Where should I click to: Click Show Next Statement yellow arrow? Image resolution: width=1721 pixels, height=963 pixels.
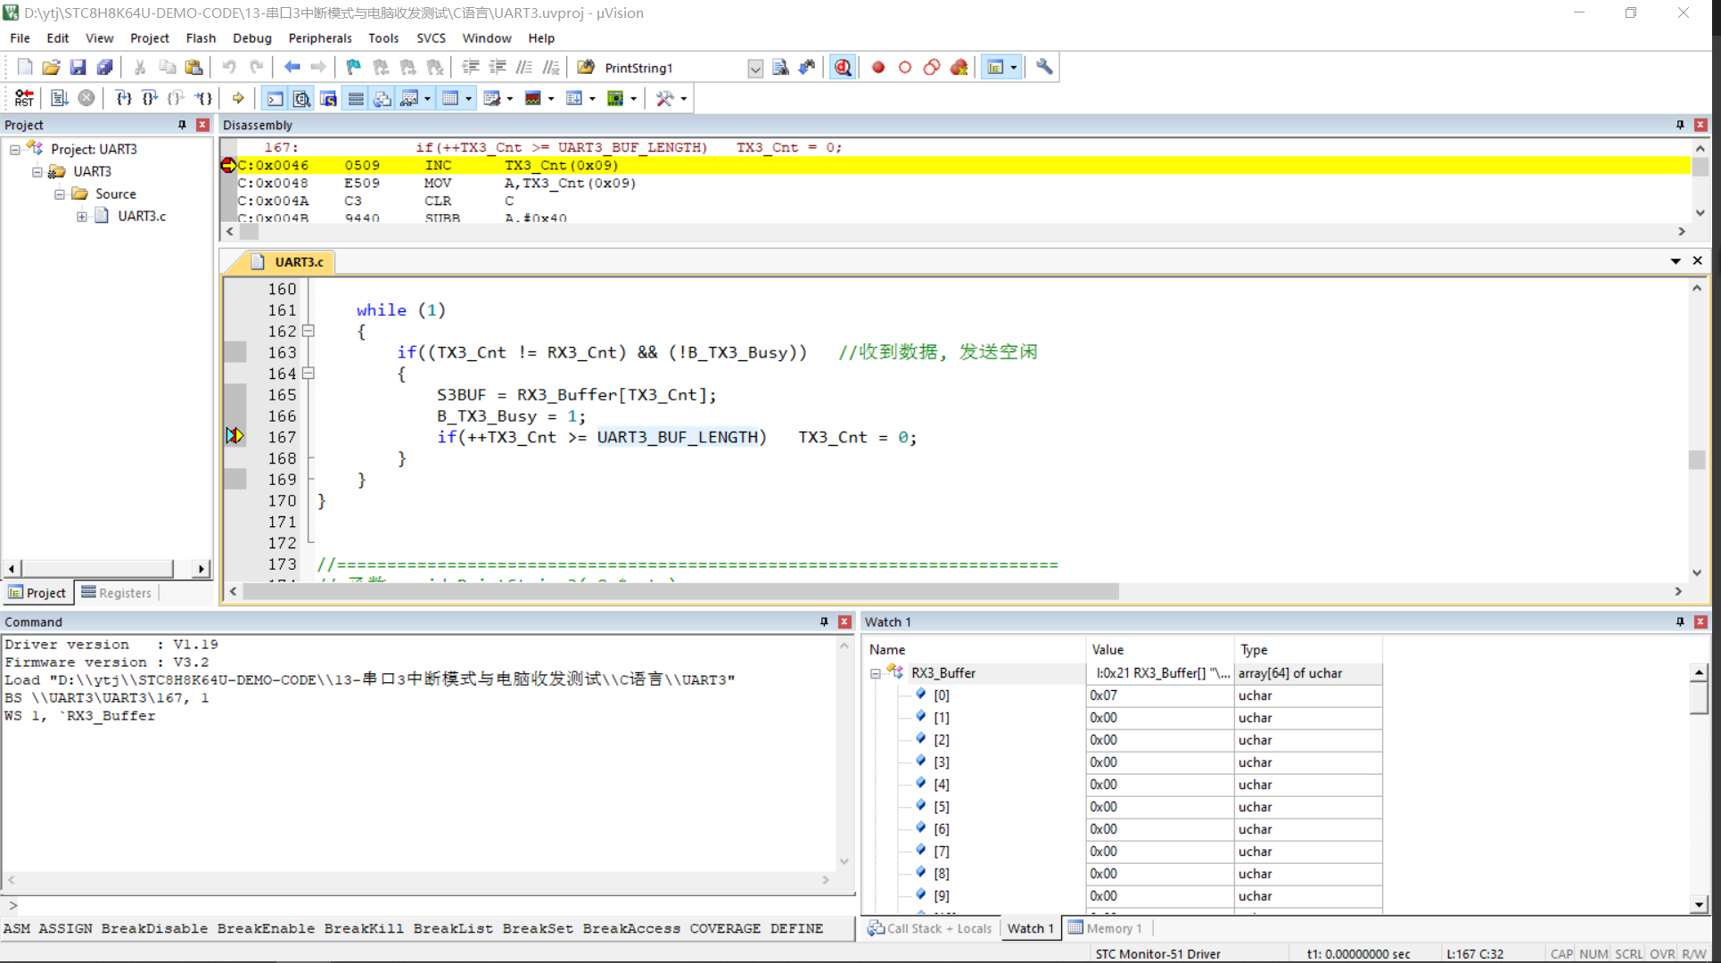[238, 98]
